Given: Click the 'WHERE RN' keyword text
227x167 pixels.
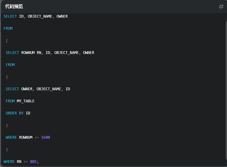Looking at the screenshot, I should (12, 162).
